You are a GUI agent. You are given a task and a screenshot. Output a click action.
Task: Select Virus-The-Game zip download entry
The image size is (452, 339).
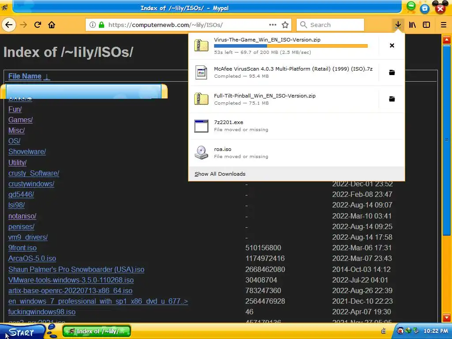click(283, 46)
